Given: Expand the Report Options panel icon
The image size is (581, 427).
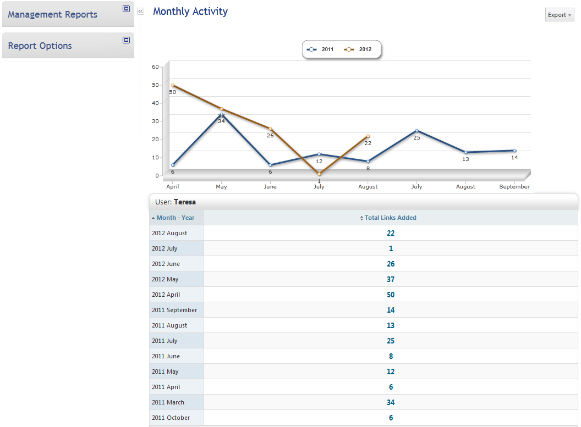Looking at the screenshot, I should click(126, 40).
